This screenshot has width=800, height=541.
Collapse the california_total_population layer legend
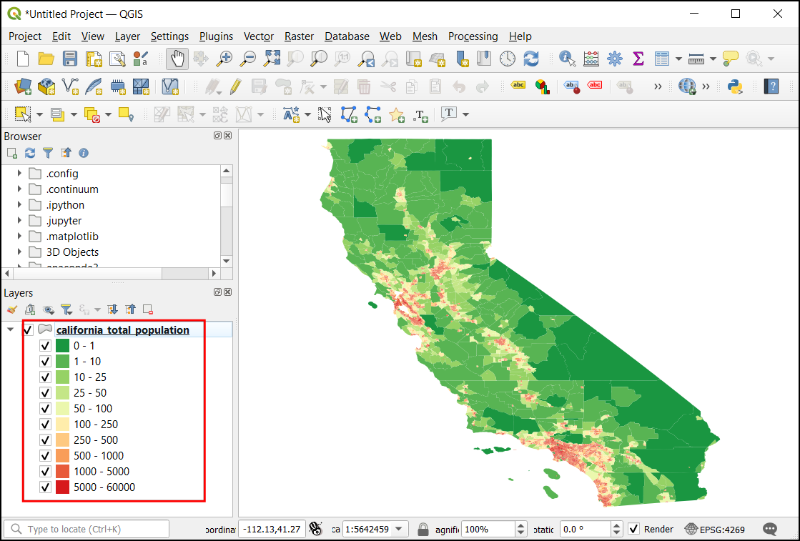[x=10, y=330]
